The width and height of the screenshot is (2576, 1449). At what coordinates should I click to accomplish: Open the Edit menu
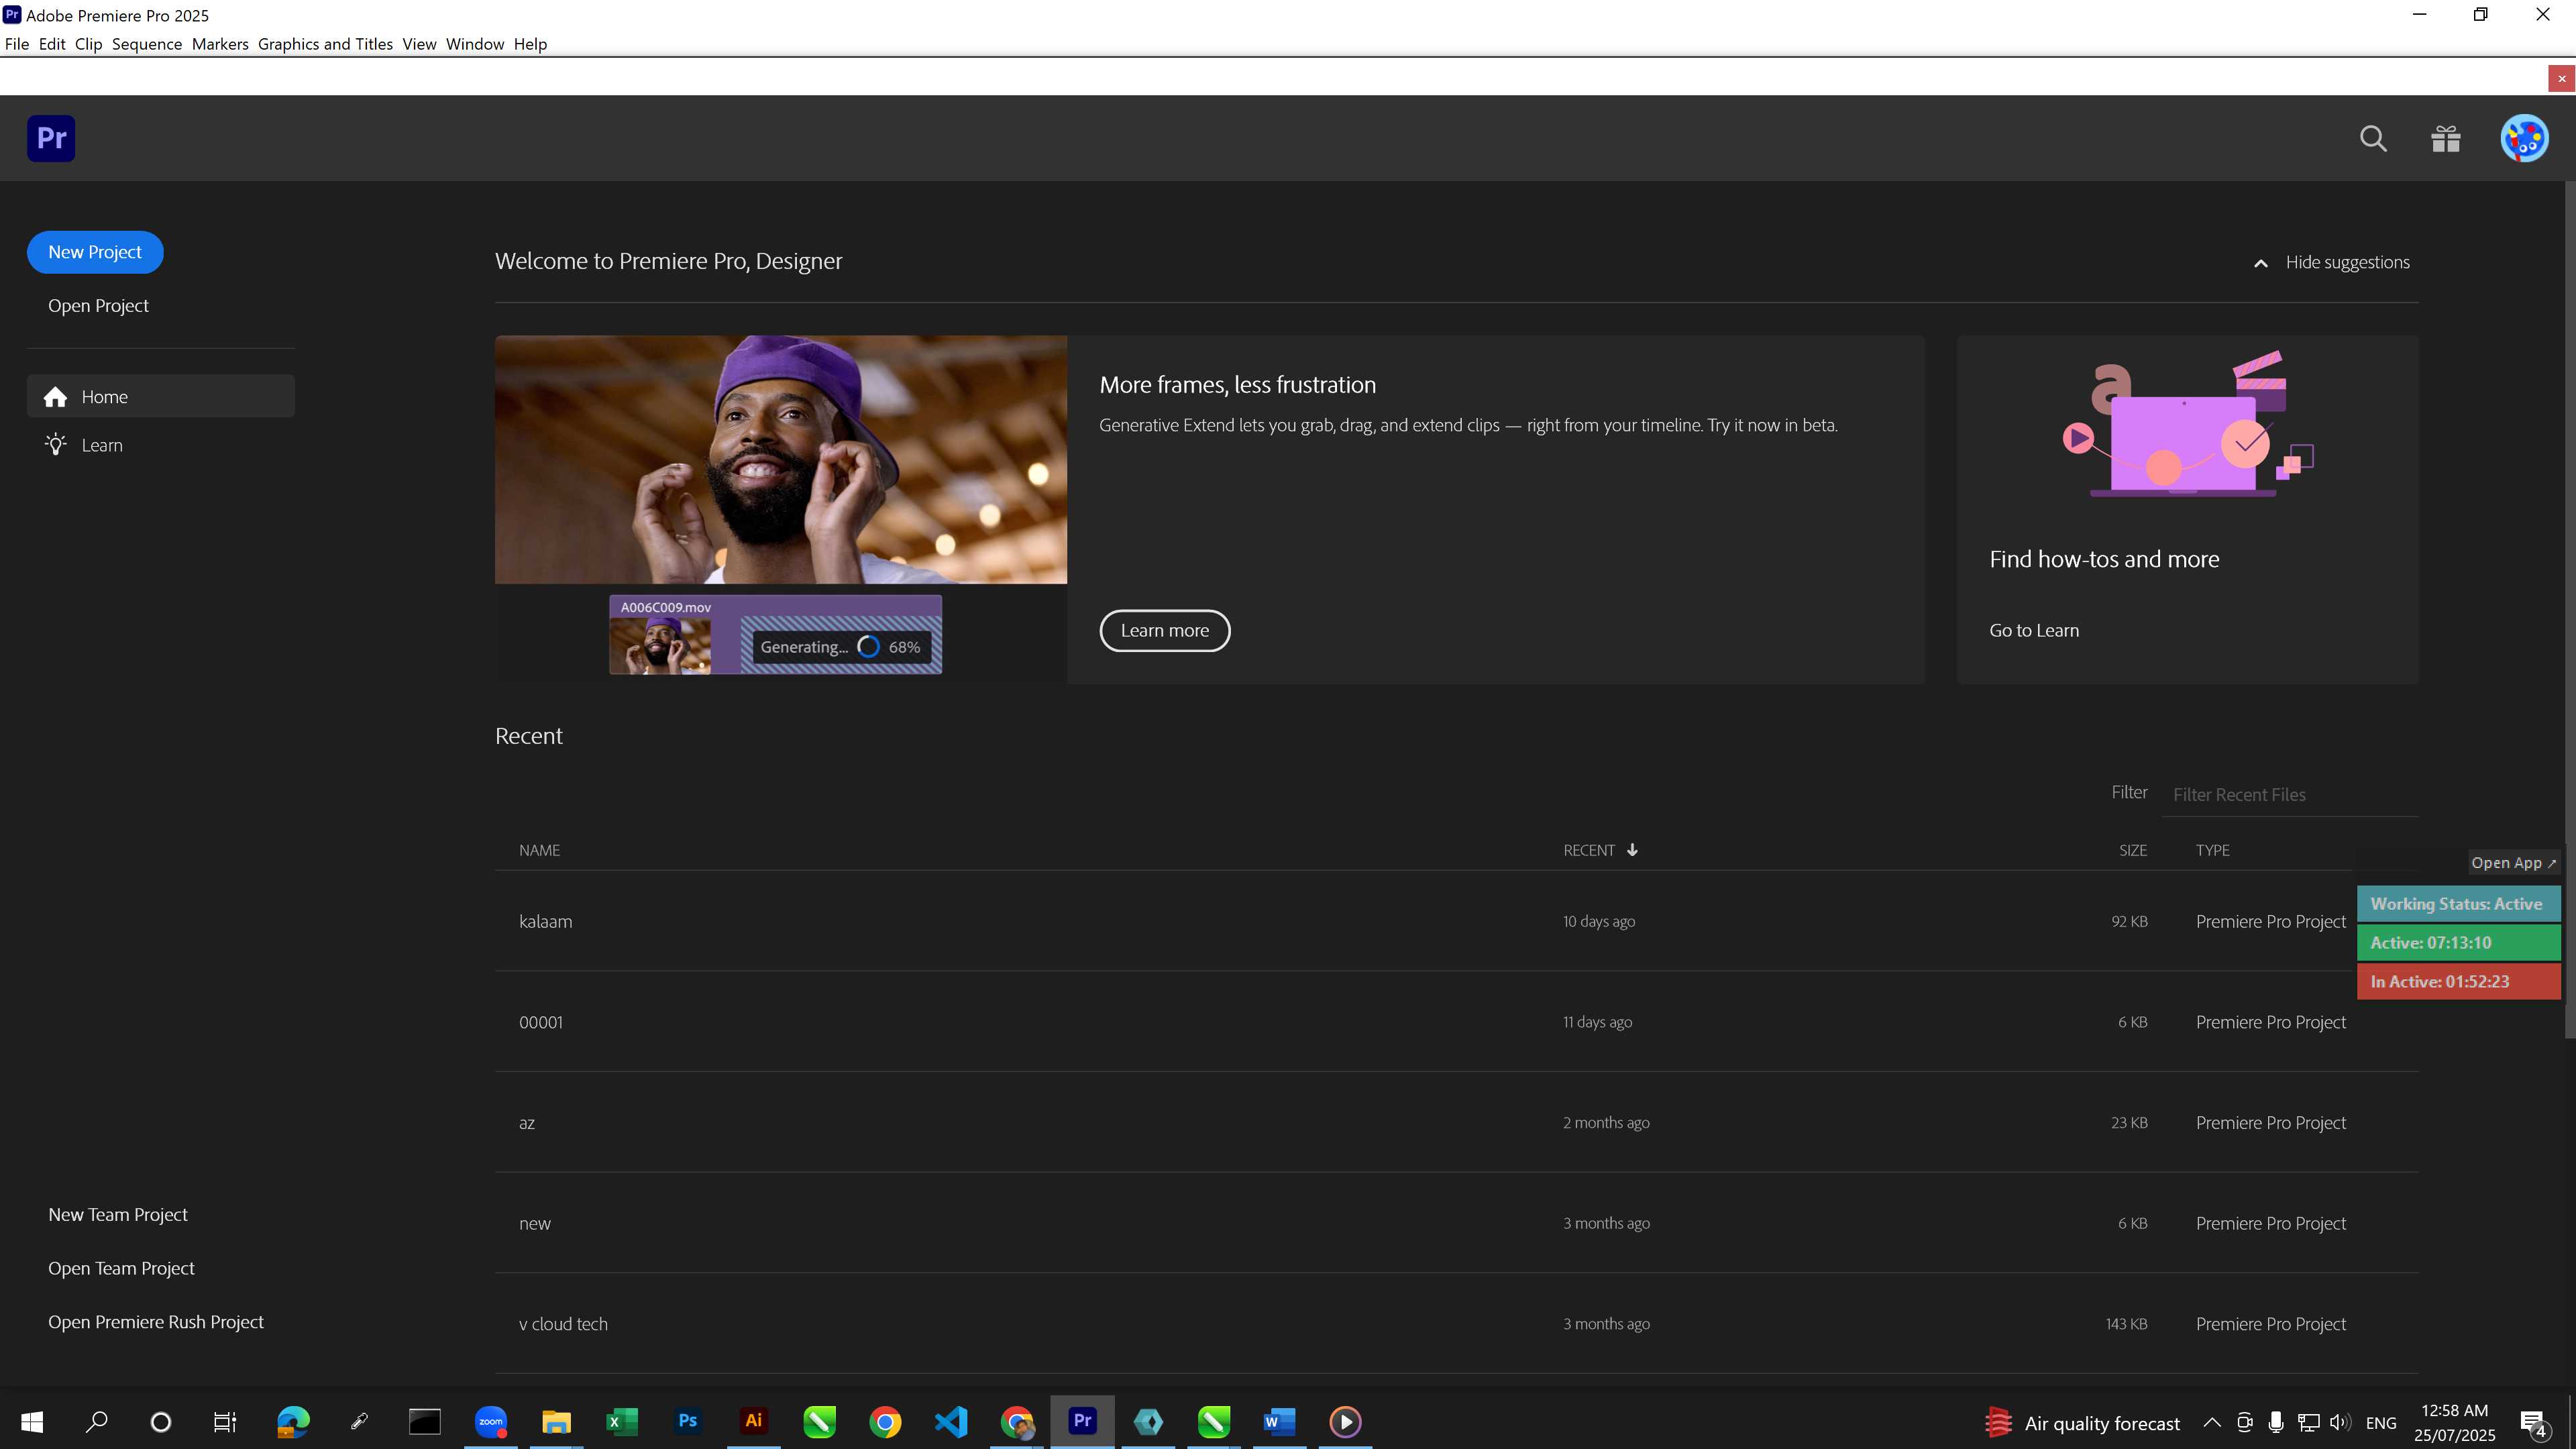pyautogui.click(x=52, y=44)
